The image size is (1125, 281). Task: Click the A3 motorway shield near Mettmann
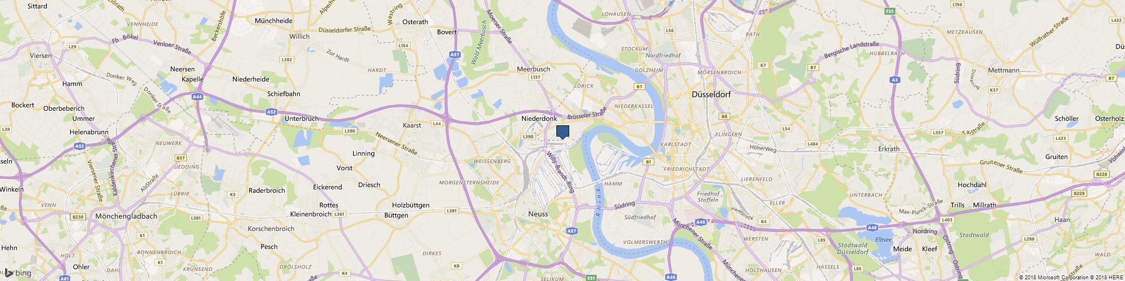tap(894, 80)
